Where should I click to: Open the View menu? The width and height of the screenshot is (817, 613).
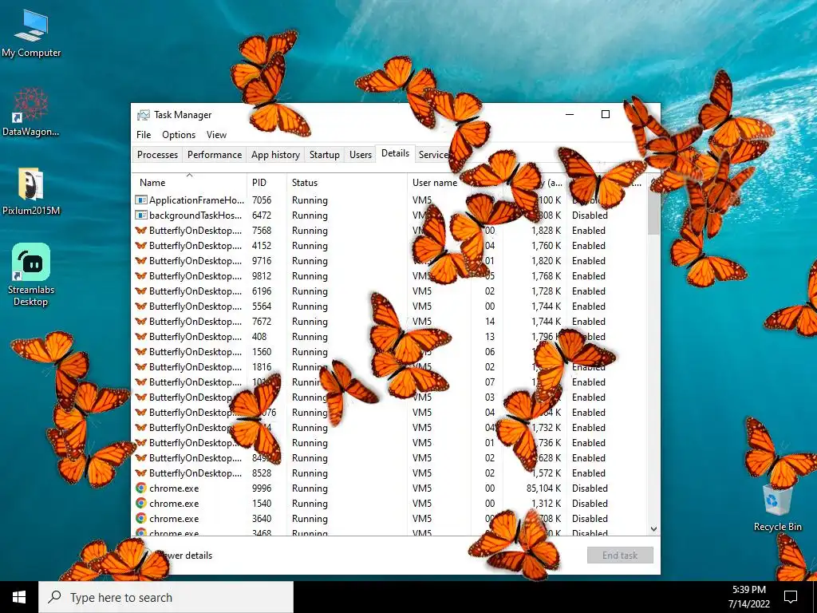coord(216,134)
